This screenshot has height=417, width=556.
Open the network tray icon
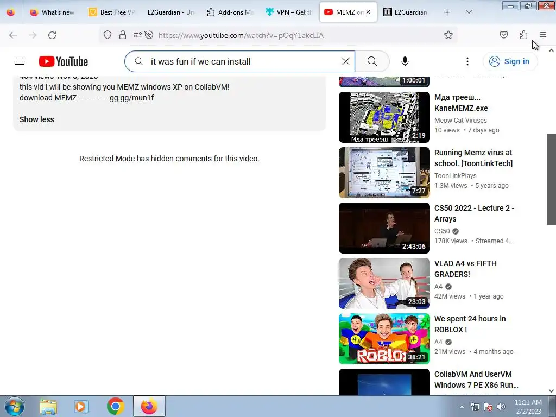coord(475,407)
